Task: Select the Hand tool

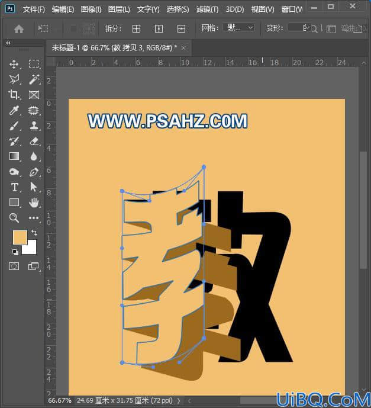Action: pos(34,203)
